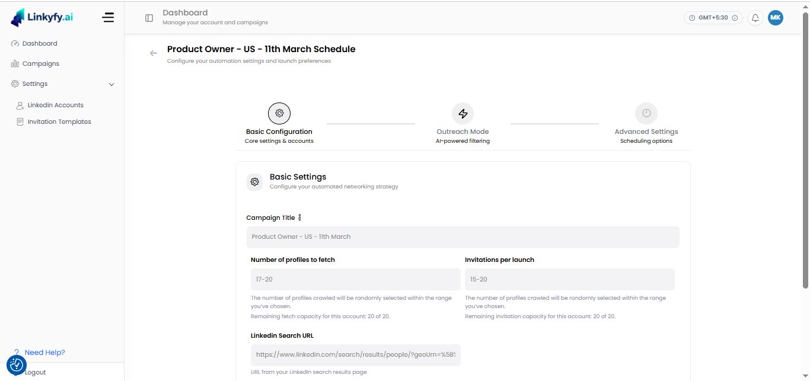This screenshot has height=381, width=810.
Task: Click the Campaigns bar chart icon
Action: pyautogui.click(x=15, y=63)
